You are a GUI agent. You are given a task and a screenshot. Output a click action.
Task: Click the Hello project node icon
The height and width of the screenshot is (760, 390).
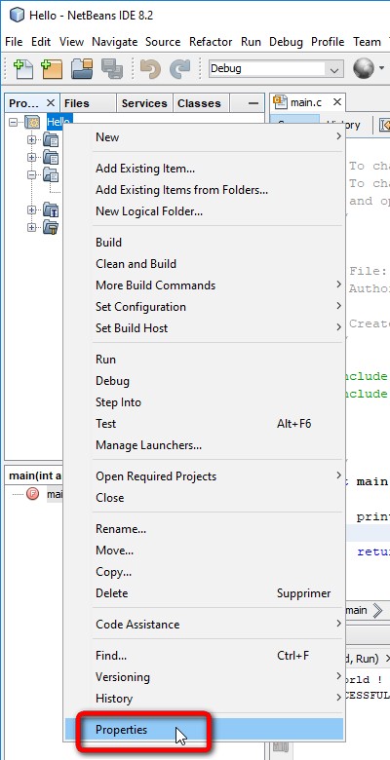click(32, 122)
